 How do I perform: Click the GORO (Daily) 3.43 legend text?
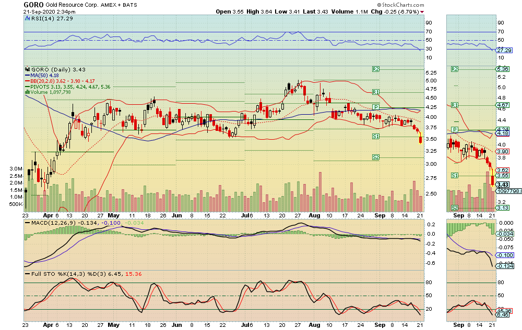coord(58,69)
